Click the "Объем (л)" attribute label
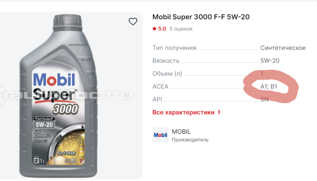The height and width of the screenshot is (181, 317). (167, 74)
